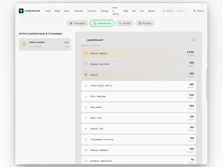Click the Daniel leaderboard row

point(138,75)
